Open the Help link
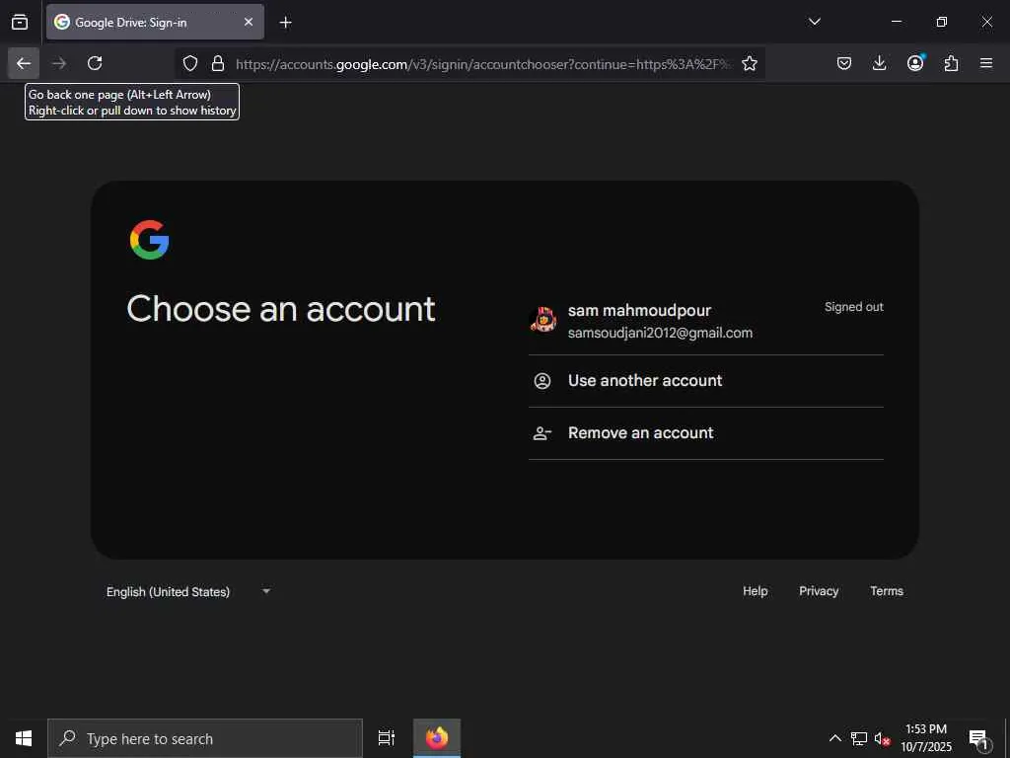Image resolution: width=1010 pixels, height=758 pixels. [x=755, y=591]
